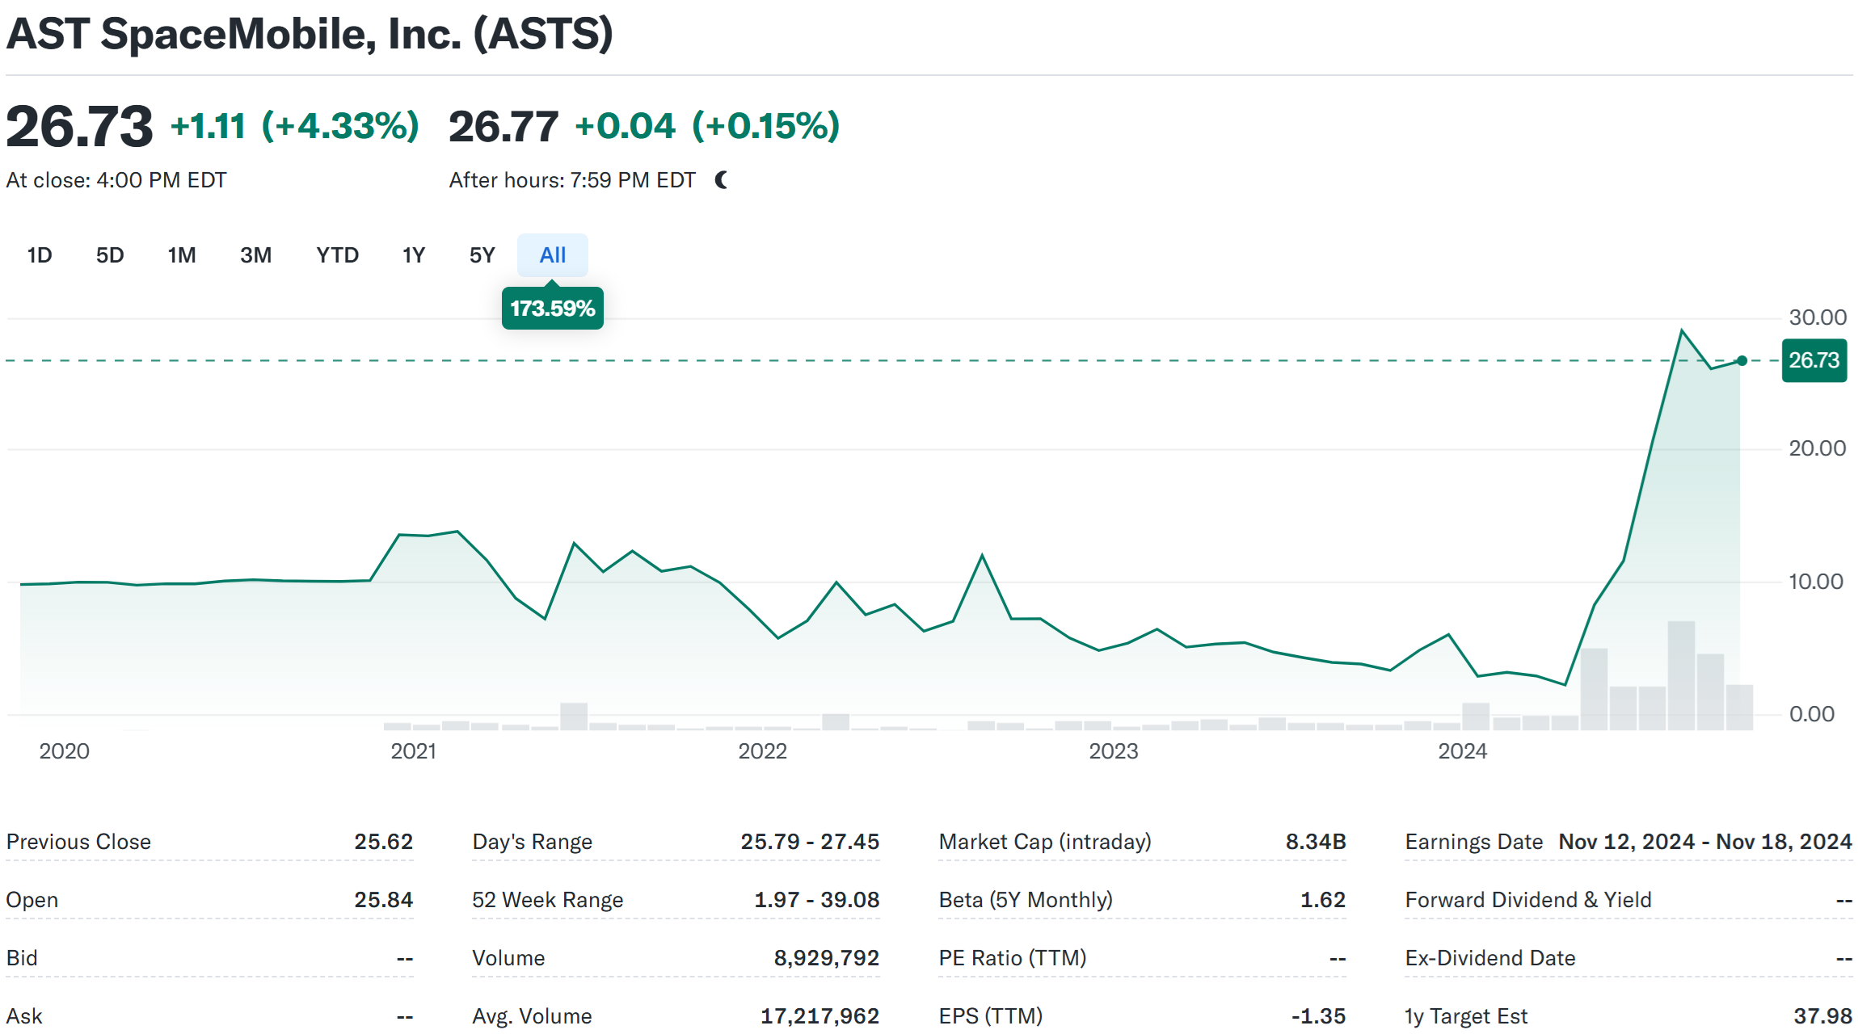Click the Ex-Dividend Date label
Screen dimensions: 1858x1034
point(1490,958)
